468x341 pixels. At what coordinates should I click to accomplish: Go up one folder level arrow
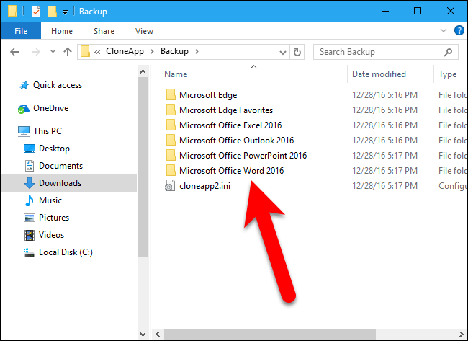[68, 52]
